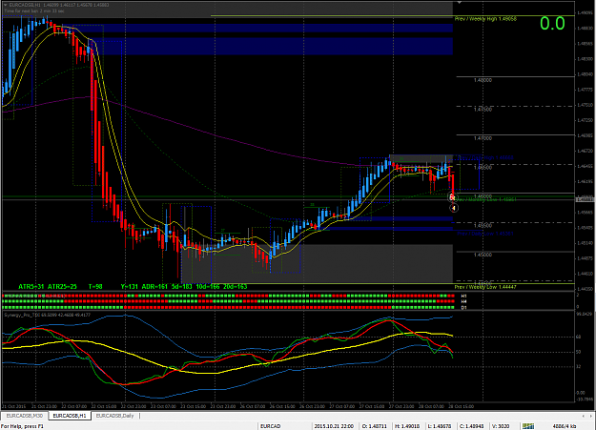
Task: Click the Prev / Weekly High label
Action: tap(485, 19)
